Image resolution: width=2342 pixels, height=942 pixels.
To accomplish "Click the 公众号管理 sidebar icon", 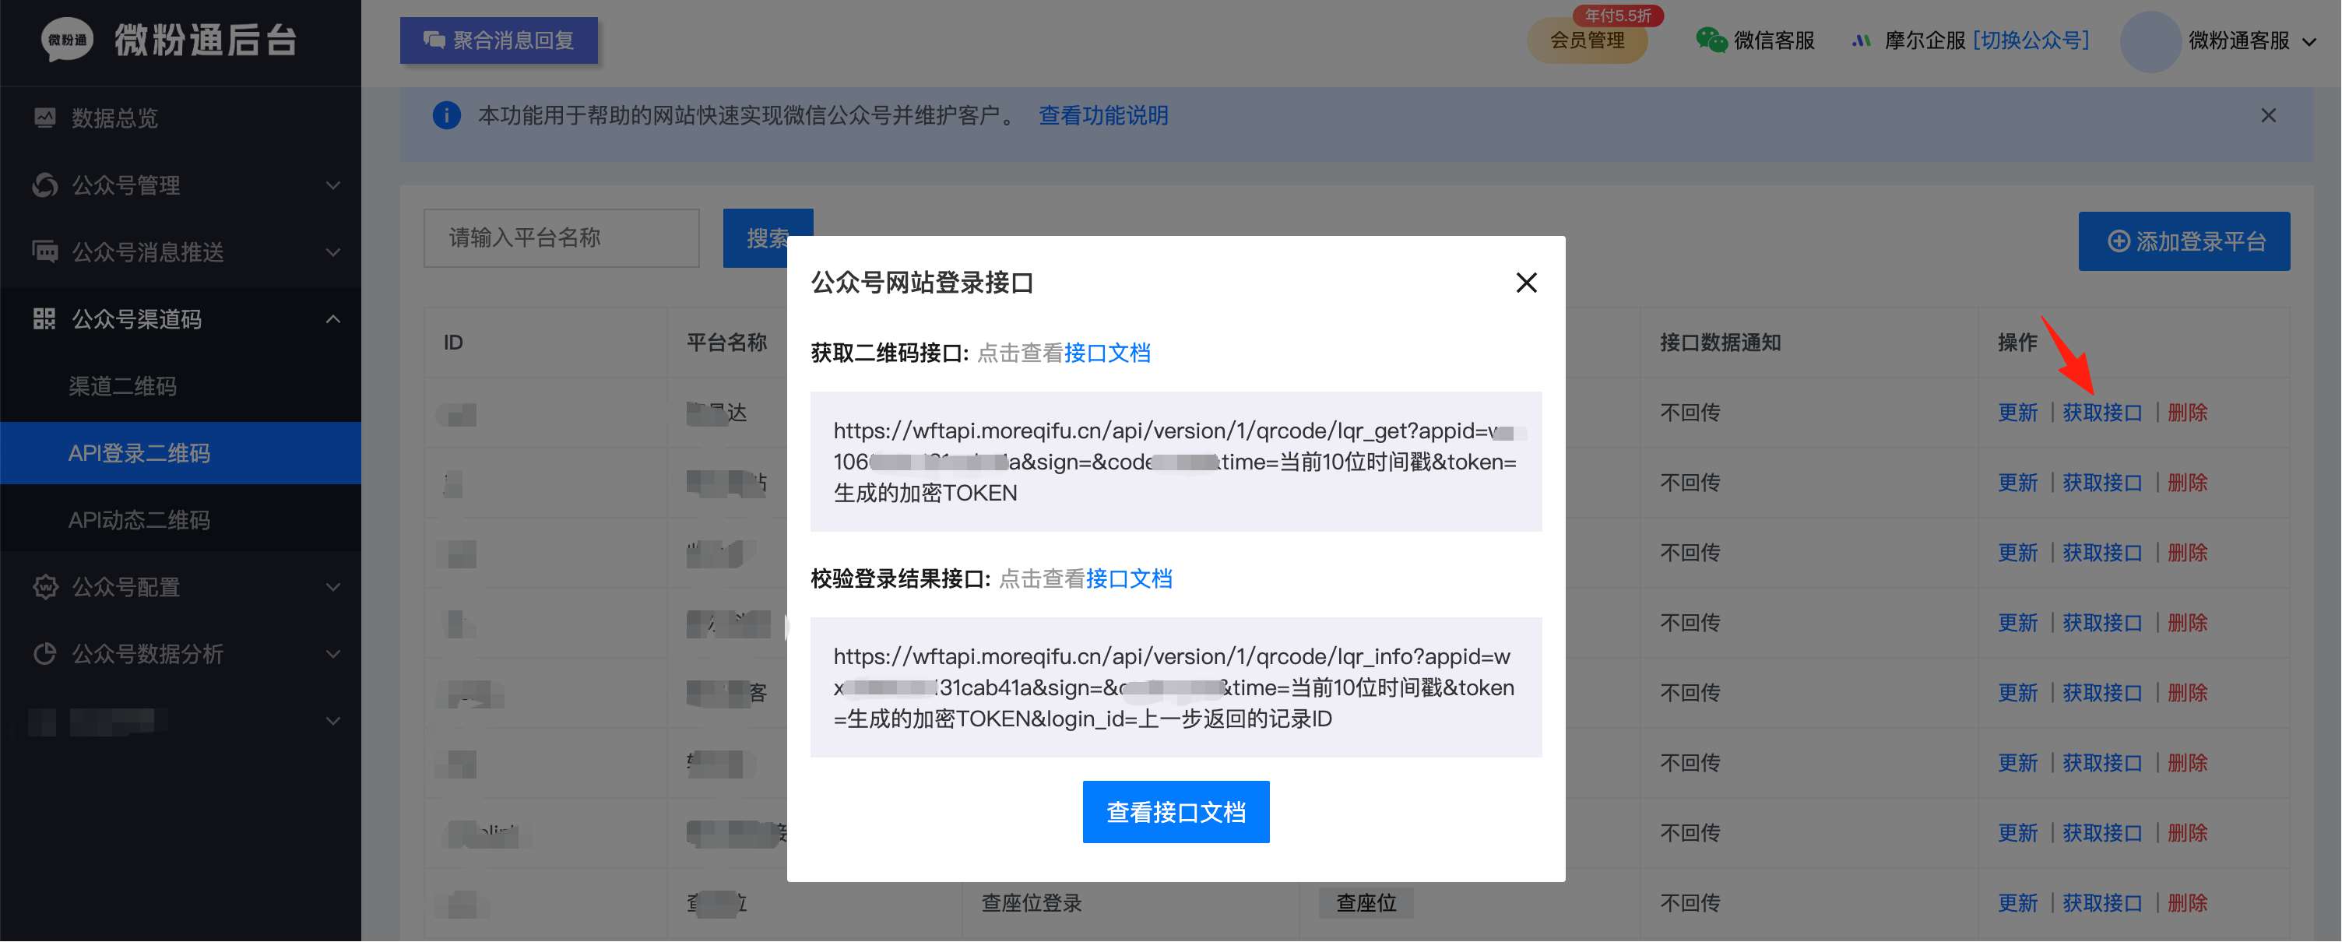I will (x=44, y=185).
